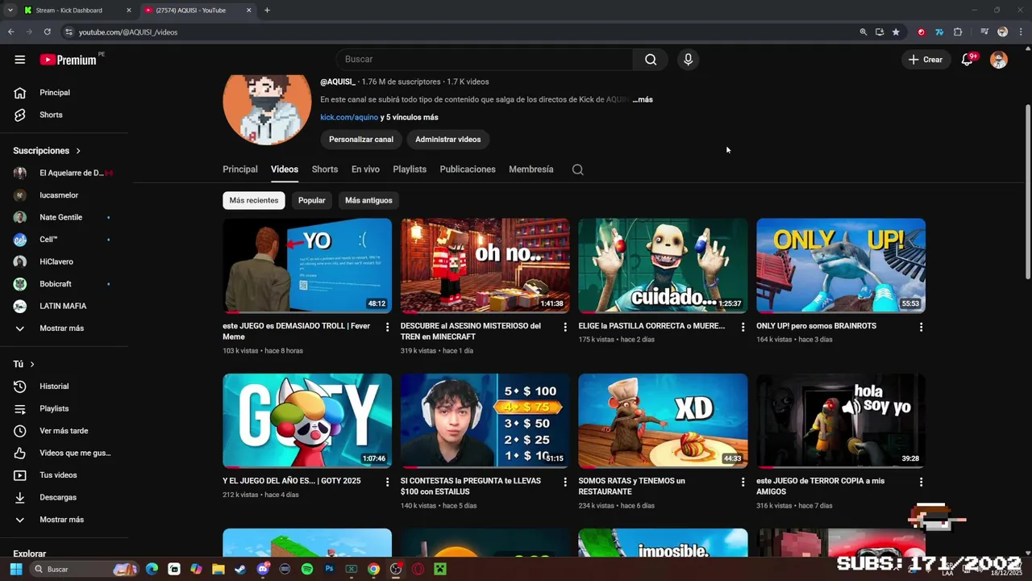1032x581 pixels.
Task: Switch to the Videos channel tab
Action: coord(285,169)
